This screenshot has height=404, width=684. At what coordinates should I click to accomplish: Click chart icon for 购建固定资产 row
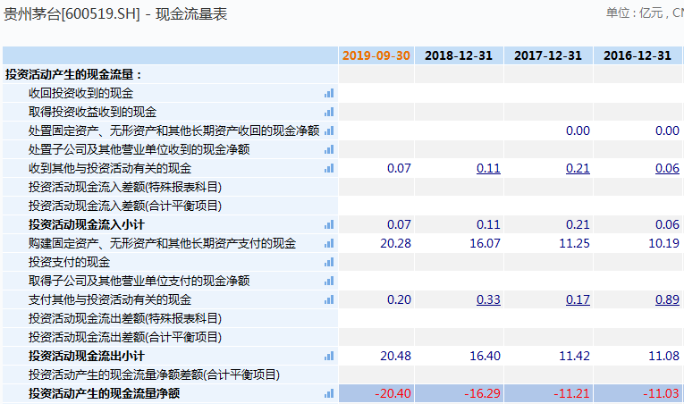[328, 243]
